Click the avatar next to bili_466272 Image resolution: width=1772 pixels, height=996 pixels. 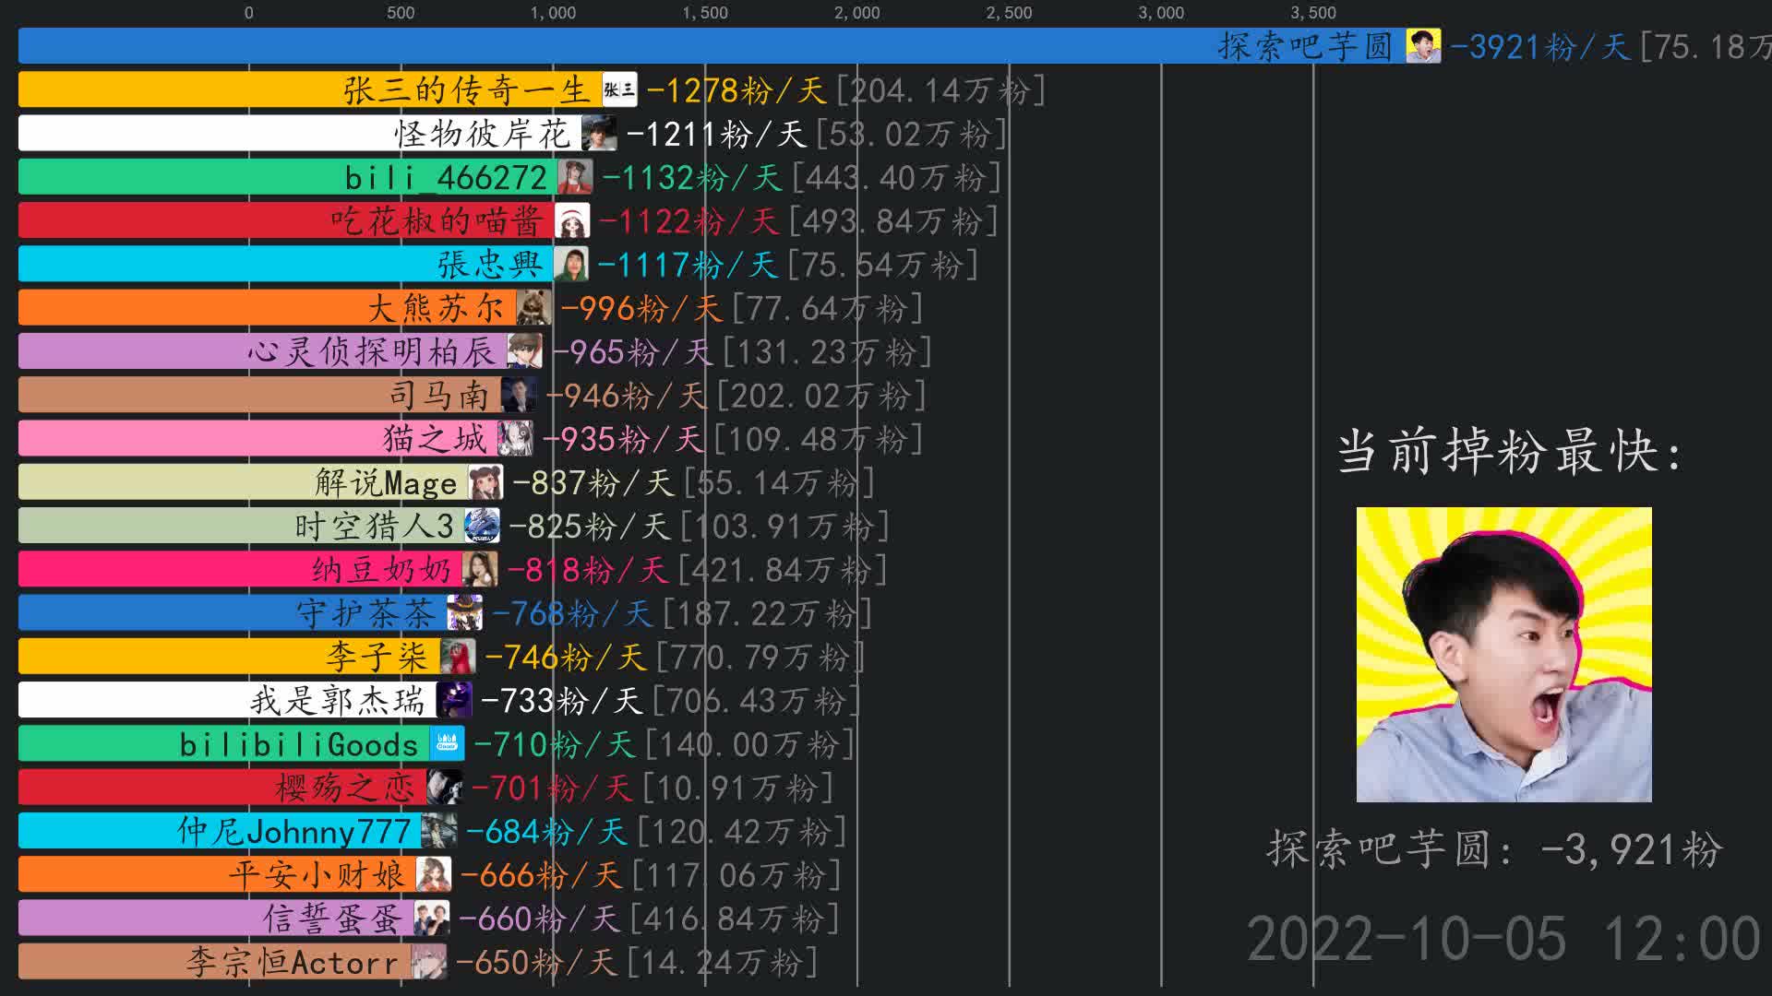pos(575,177)
